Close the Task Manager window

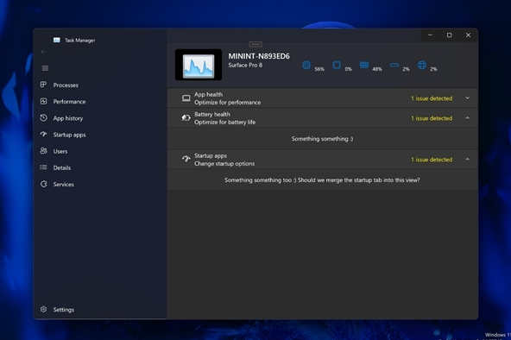click(469, 35)
